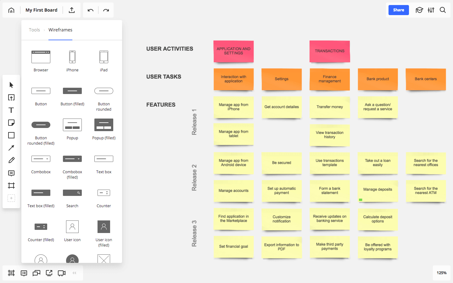Click the blue Share button

399,10
